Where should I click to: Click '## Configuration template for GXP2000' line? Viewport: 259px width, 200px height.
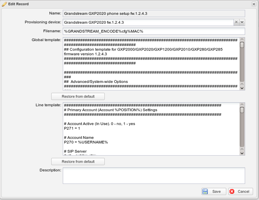point(143,49)
